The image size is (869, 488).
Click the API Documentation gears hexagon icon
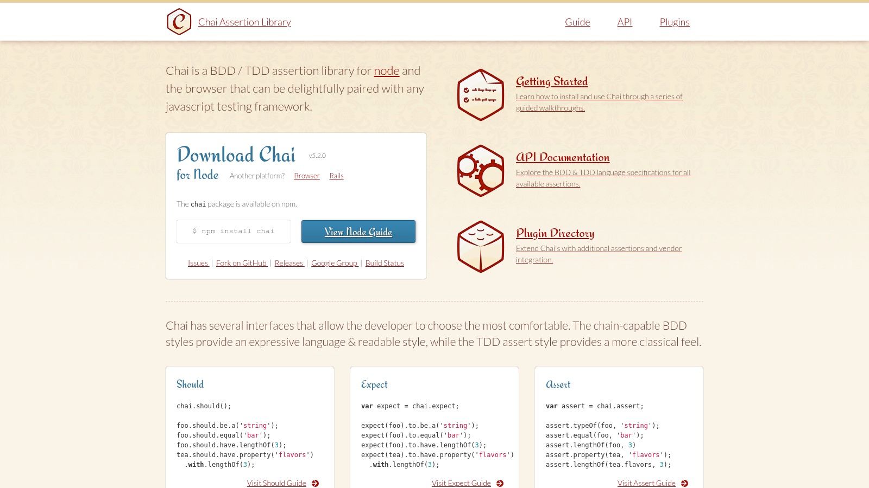(x=481, y=171)
